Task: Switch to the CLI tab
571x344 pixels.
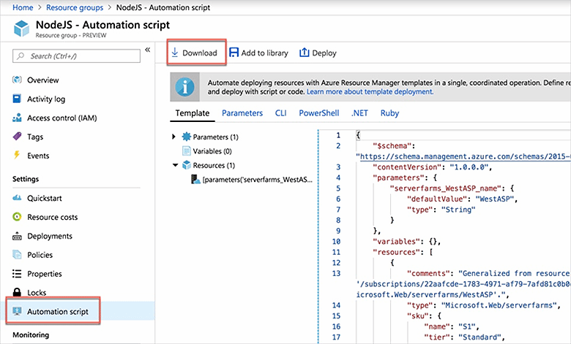Action: pos(280,113)
